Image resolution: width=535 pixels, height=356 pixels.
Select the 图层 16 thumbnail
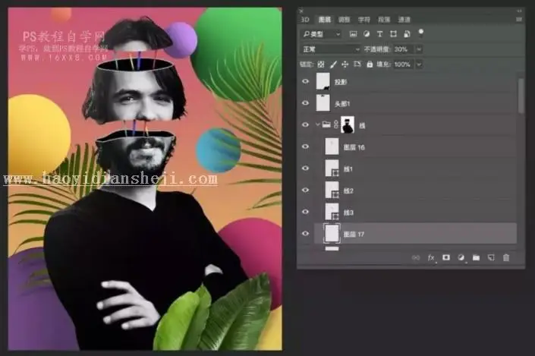pyautogui.click(x=332, y=146)
